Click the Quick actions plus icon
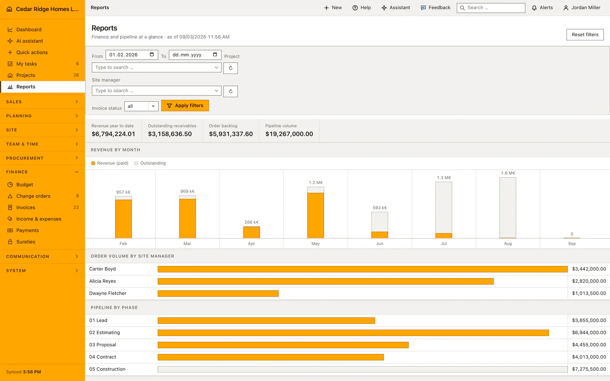This screenshot has width=610, height=381. tap(10, 53)
